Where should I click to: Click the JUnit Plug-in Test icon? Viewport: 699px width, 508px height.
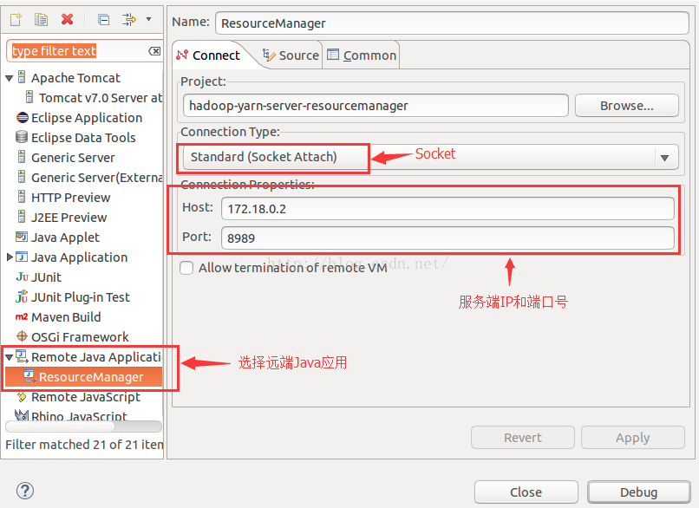22,296
